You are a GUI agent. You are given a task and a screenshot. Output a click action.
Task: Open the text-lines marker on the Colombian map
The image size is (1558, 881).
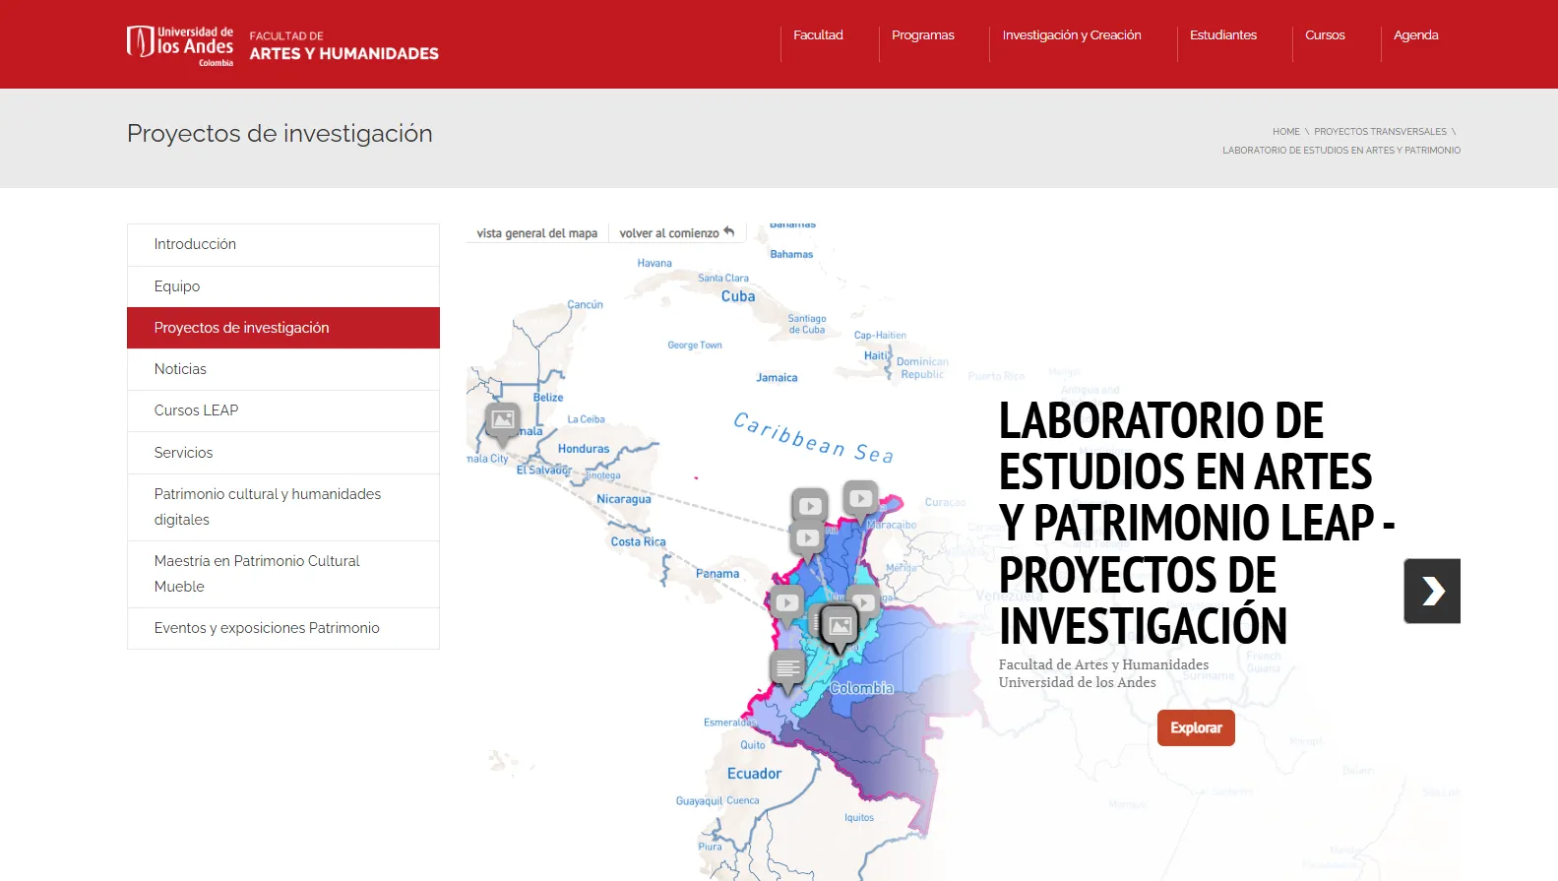[x=787, y=670]
